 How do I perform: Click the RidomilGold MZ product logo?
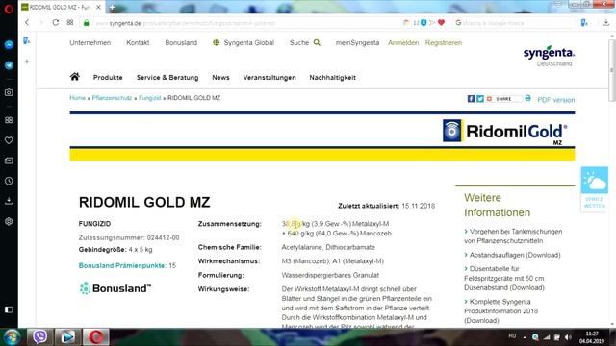point(505,132)
